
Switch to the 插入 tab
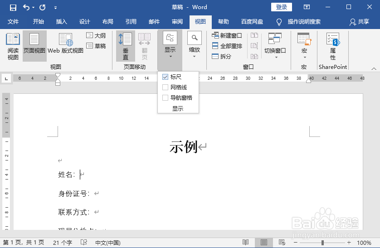tap(62, 22)
